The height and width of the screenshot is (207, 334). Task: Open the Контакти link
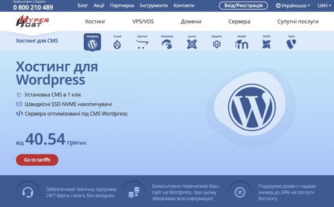pos(184,6)
